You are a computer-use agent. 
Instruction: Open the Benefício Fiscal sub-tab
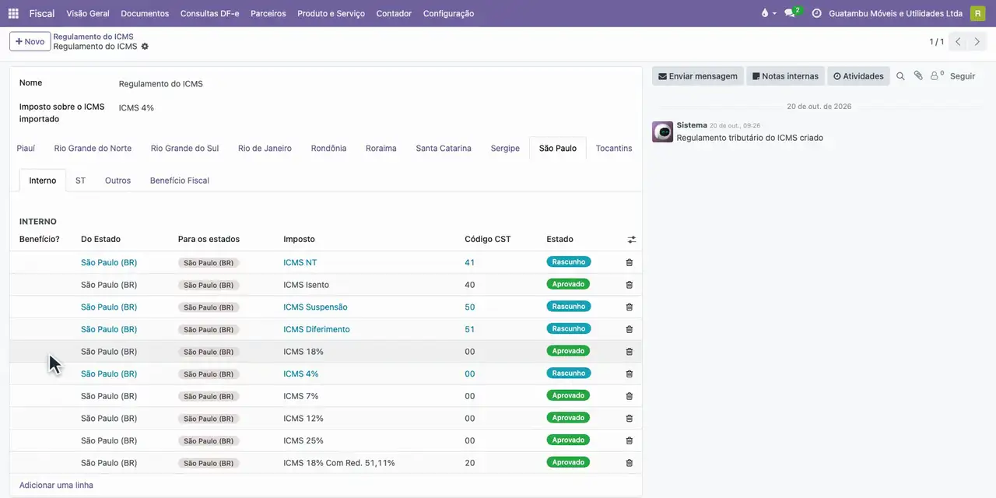[180, 181]
